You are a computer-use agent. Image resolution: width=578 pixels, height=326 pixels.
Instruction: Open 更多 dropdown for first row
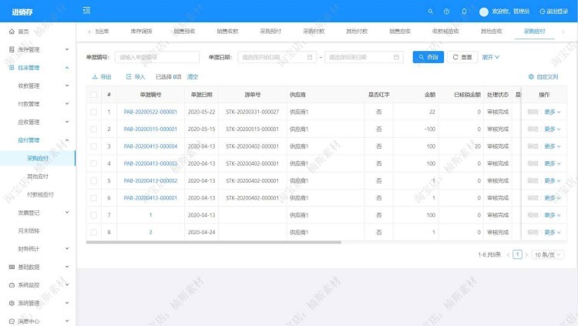(x=553, y=112)
